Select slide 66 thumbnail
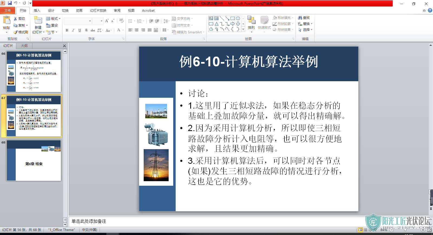The height and width of the screenshot is (235, 433). [34, 72]
